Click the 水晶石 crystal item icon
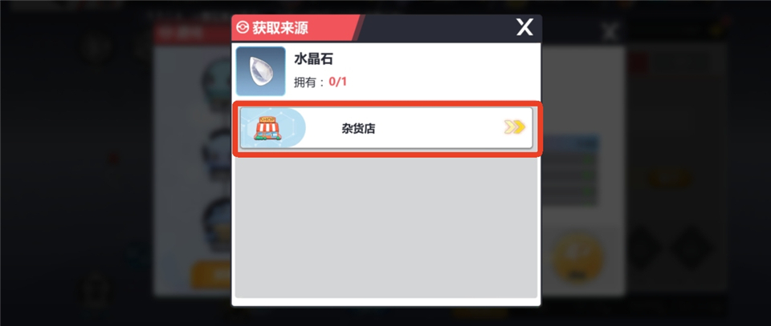 tap(260, 71)
